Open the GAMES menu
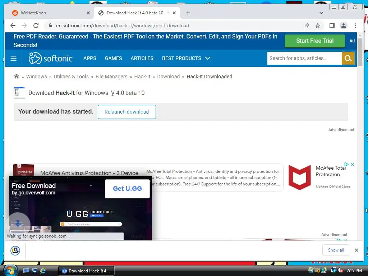This screenshot has width=368, height=276. click(113, 58)
